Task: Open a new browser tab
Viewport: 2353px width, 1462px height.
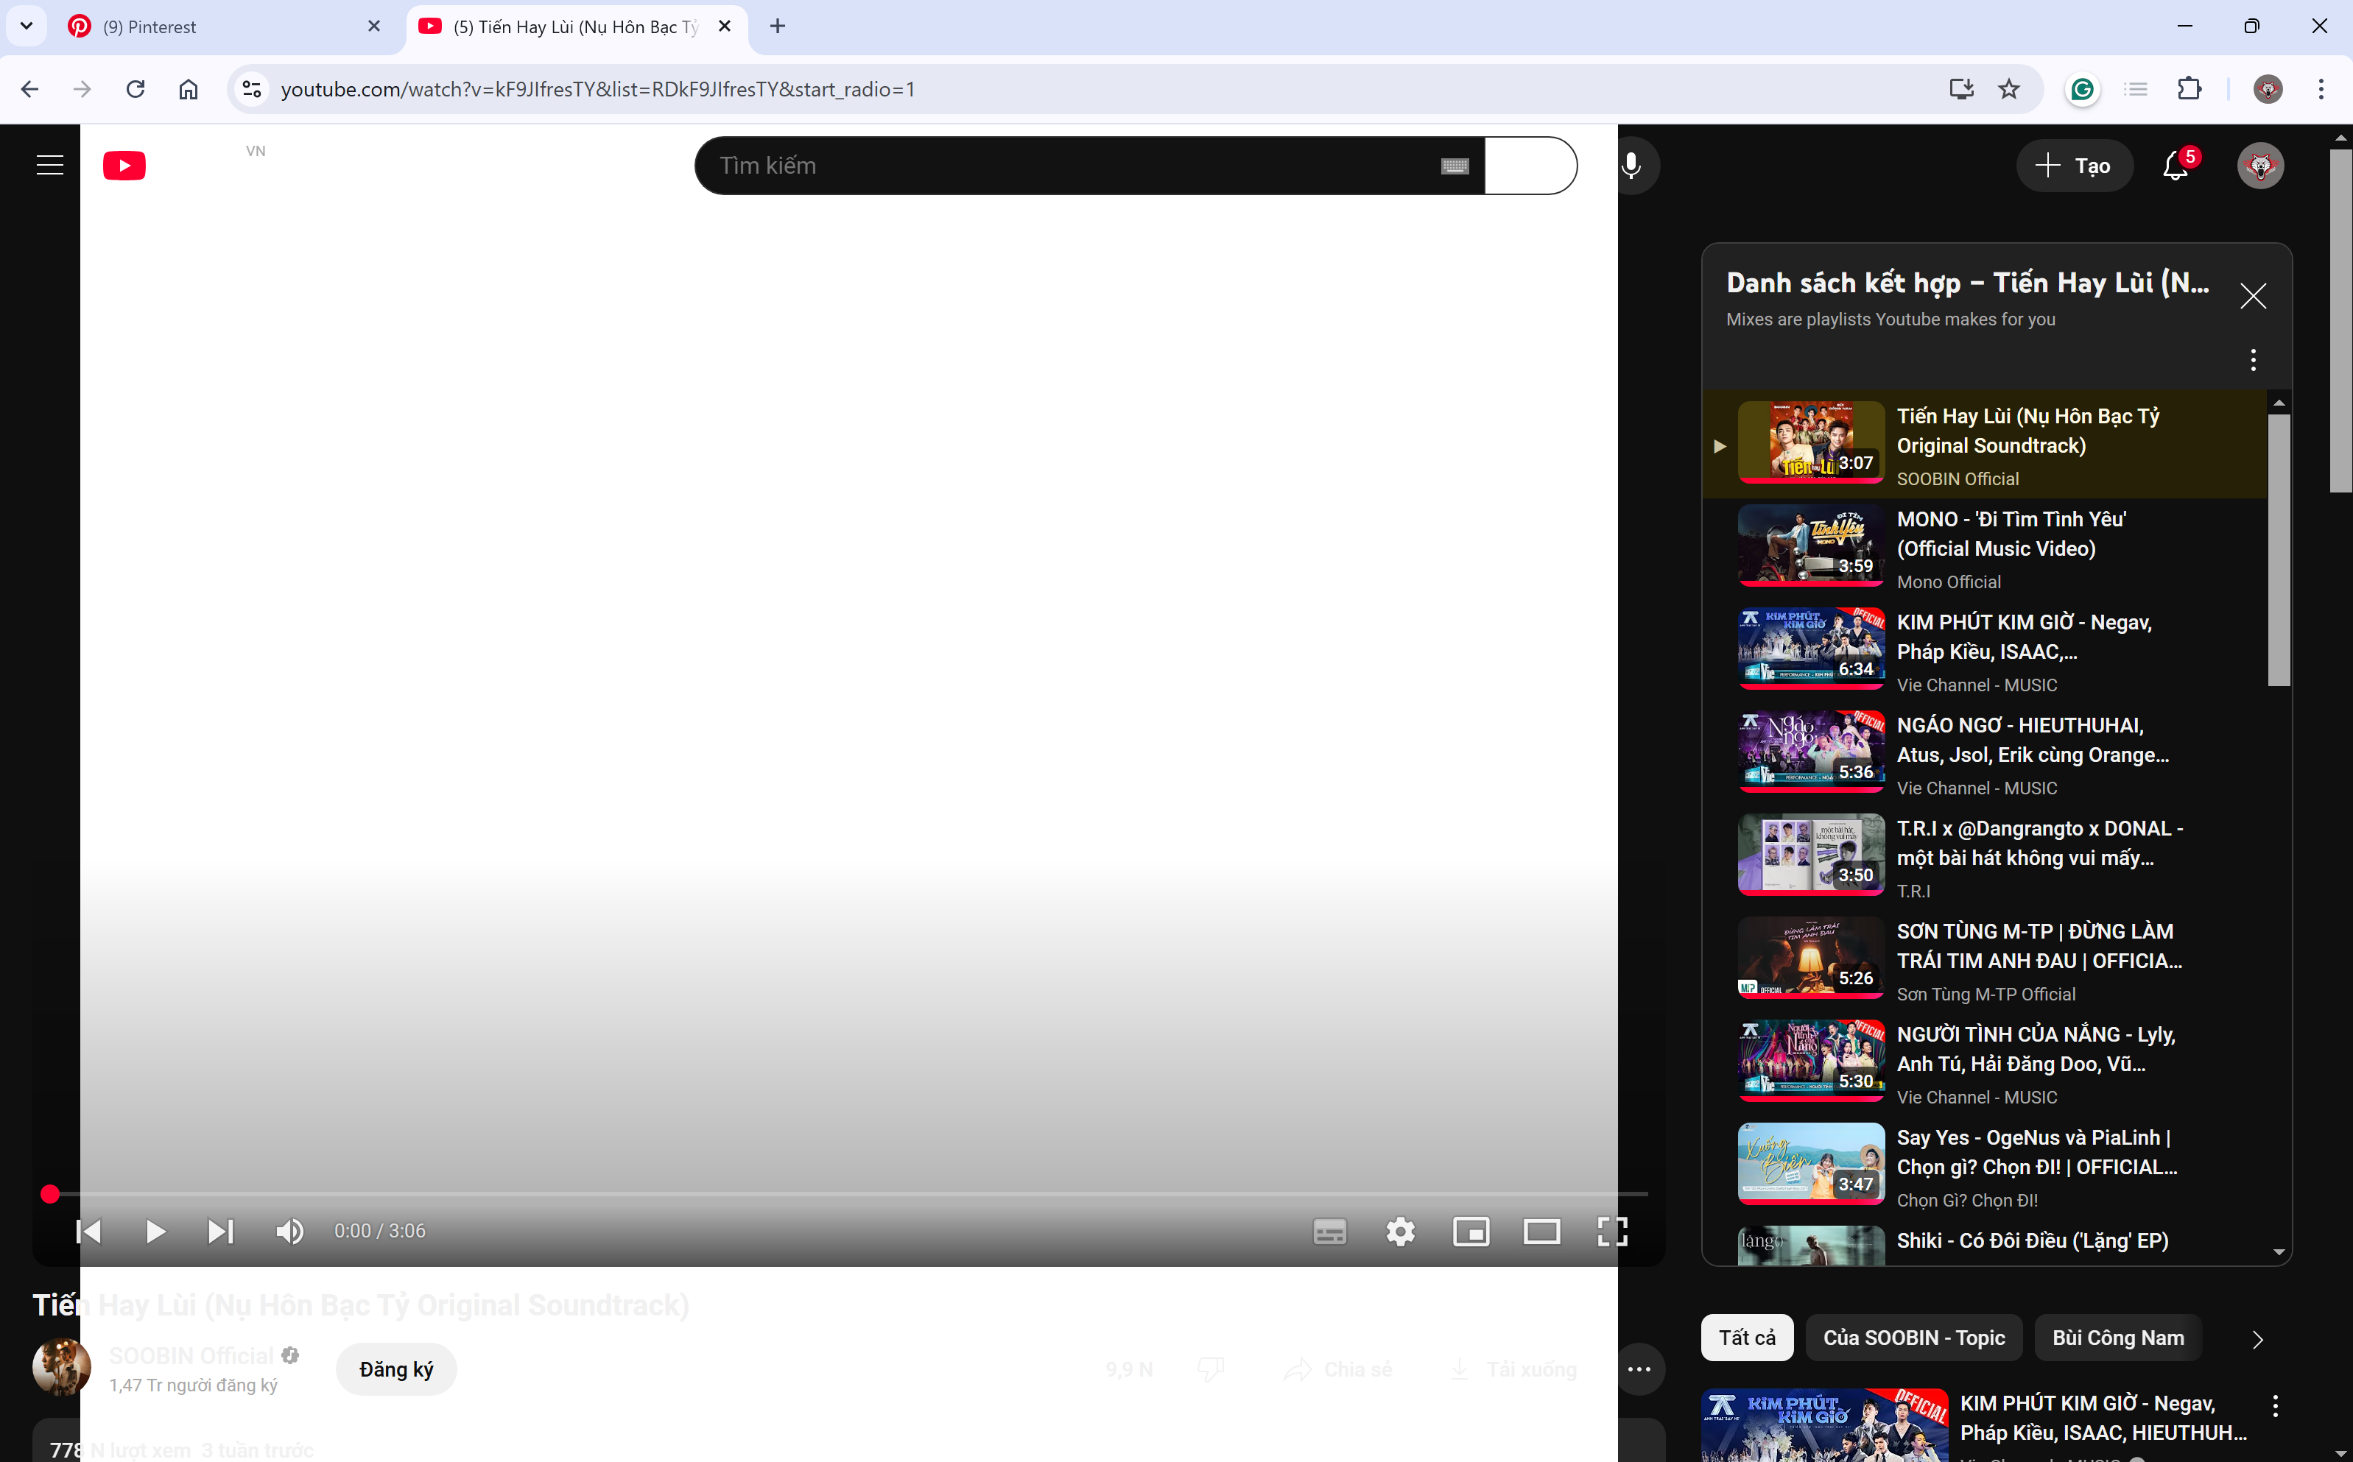Action: [x=778, y=27]
